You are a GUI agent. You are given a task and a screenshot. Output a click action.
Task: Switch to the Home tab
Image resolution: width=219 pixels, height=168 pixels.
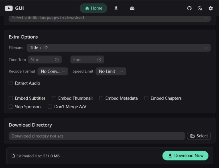tap(94, 8)
